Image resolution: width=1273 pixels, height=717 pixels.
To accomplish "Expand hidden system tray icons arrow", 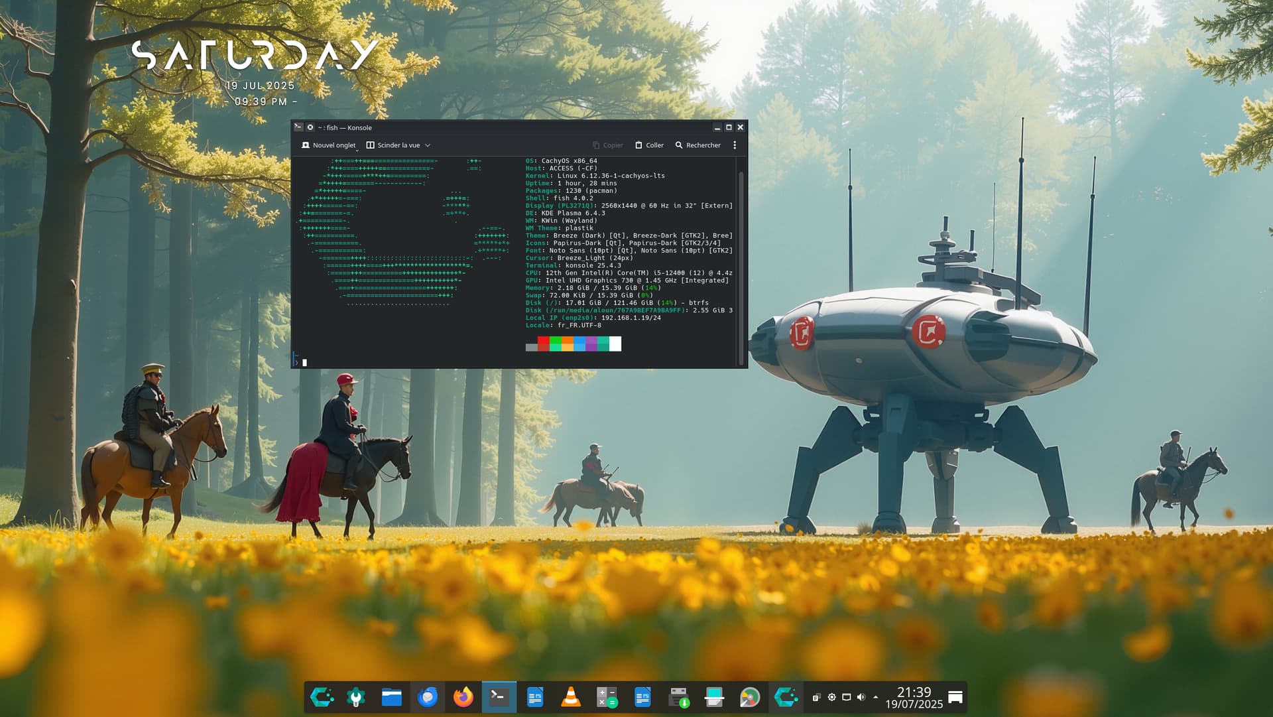I will pos(875,697).
